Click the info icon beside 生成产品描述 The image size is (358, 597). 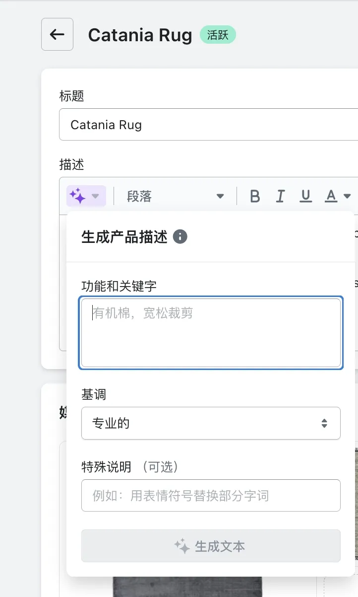[x=180, y=237]
